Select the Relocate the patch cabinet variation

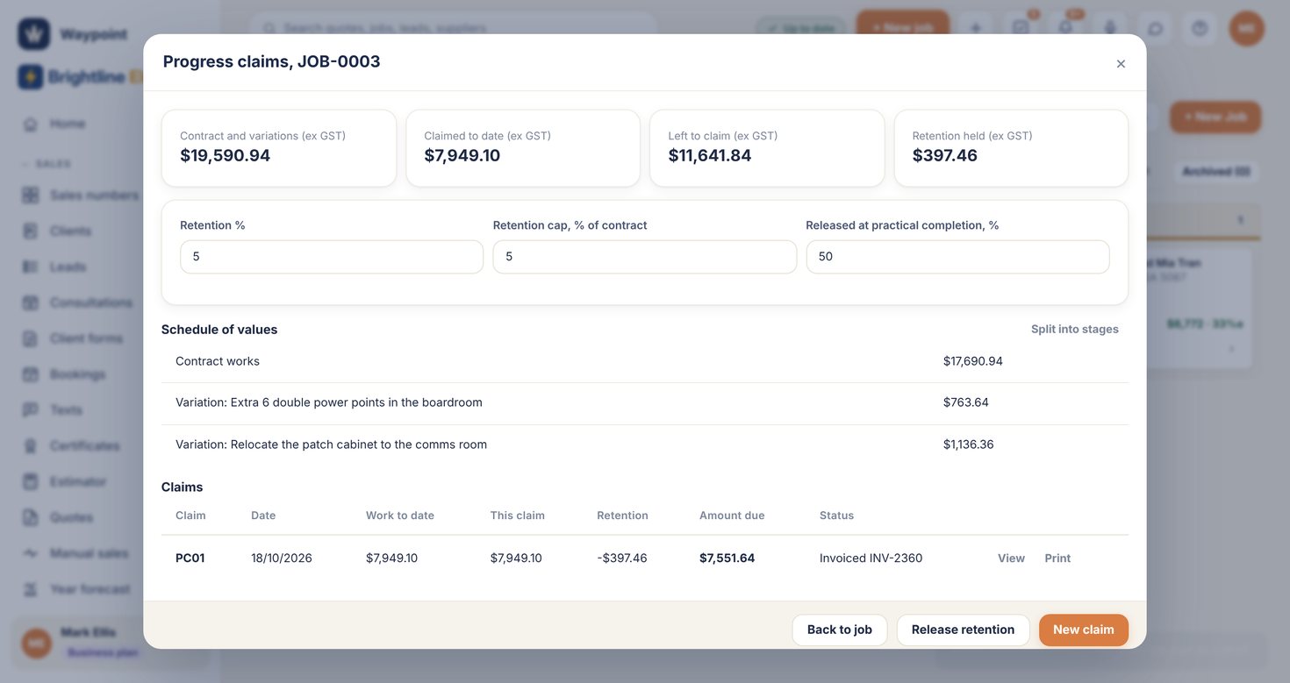click(x=645, y=445)
